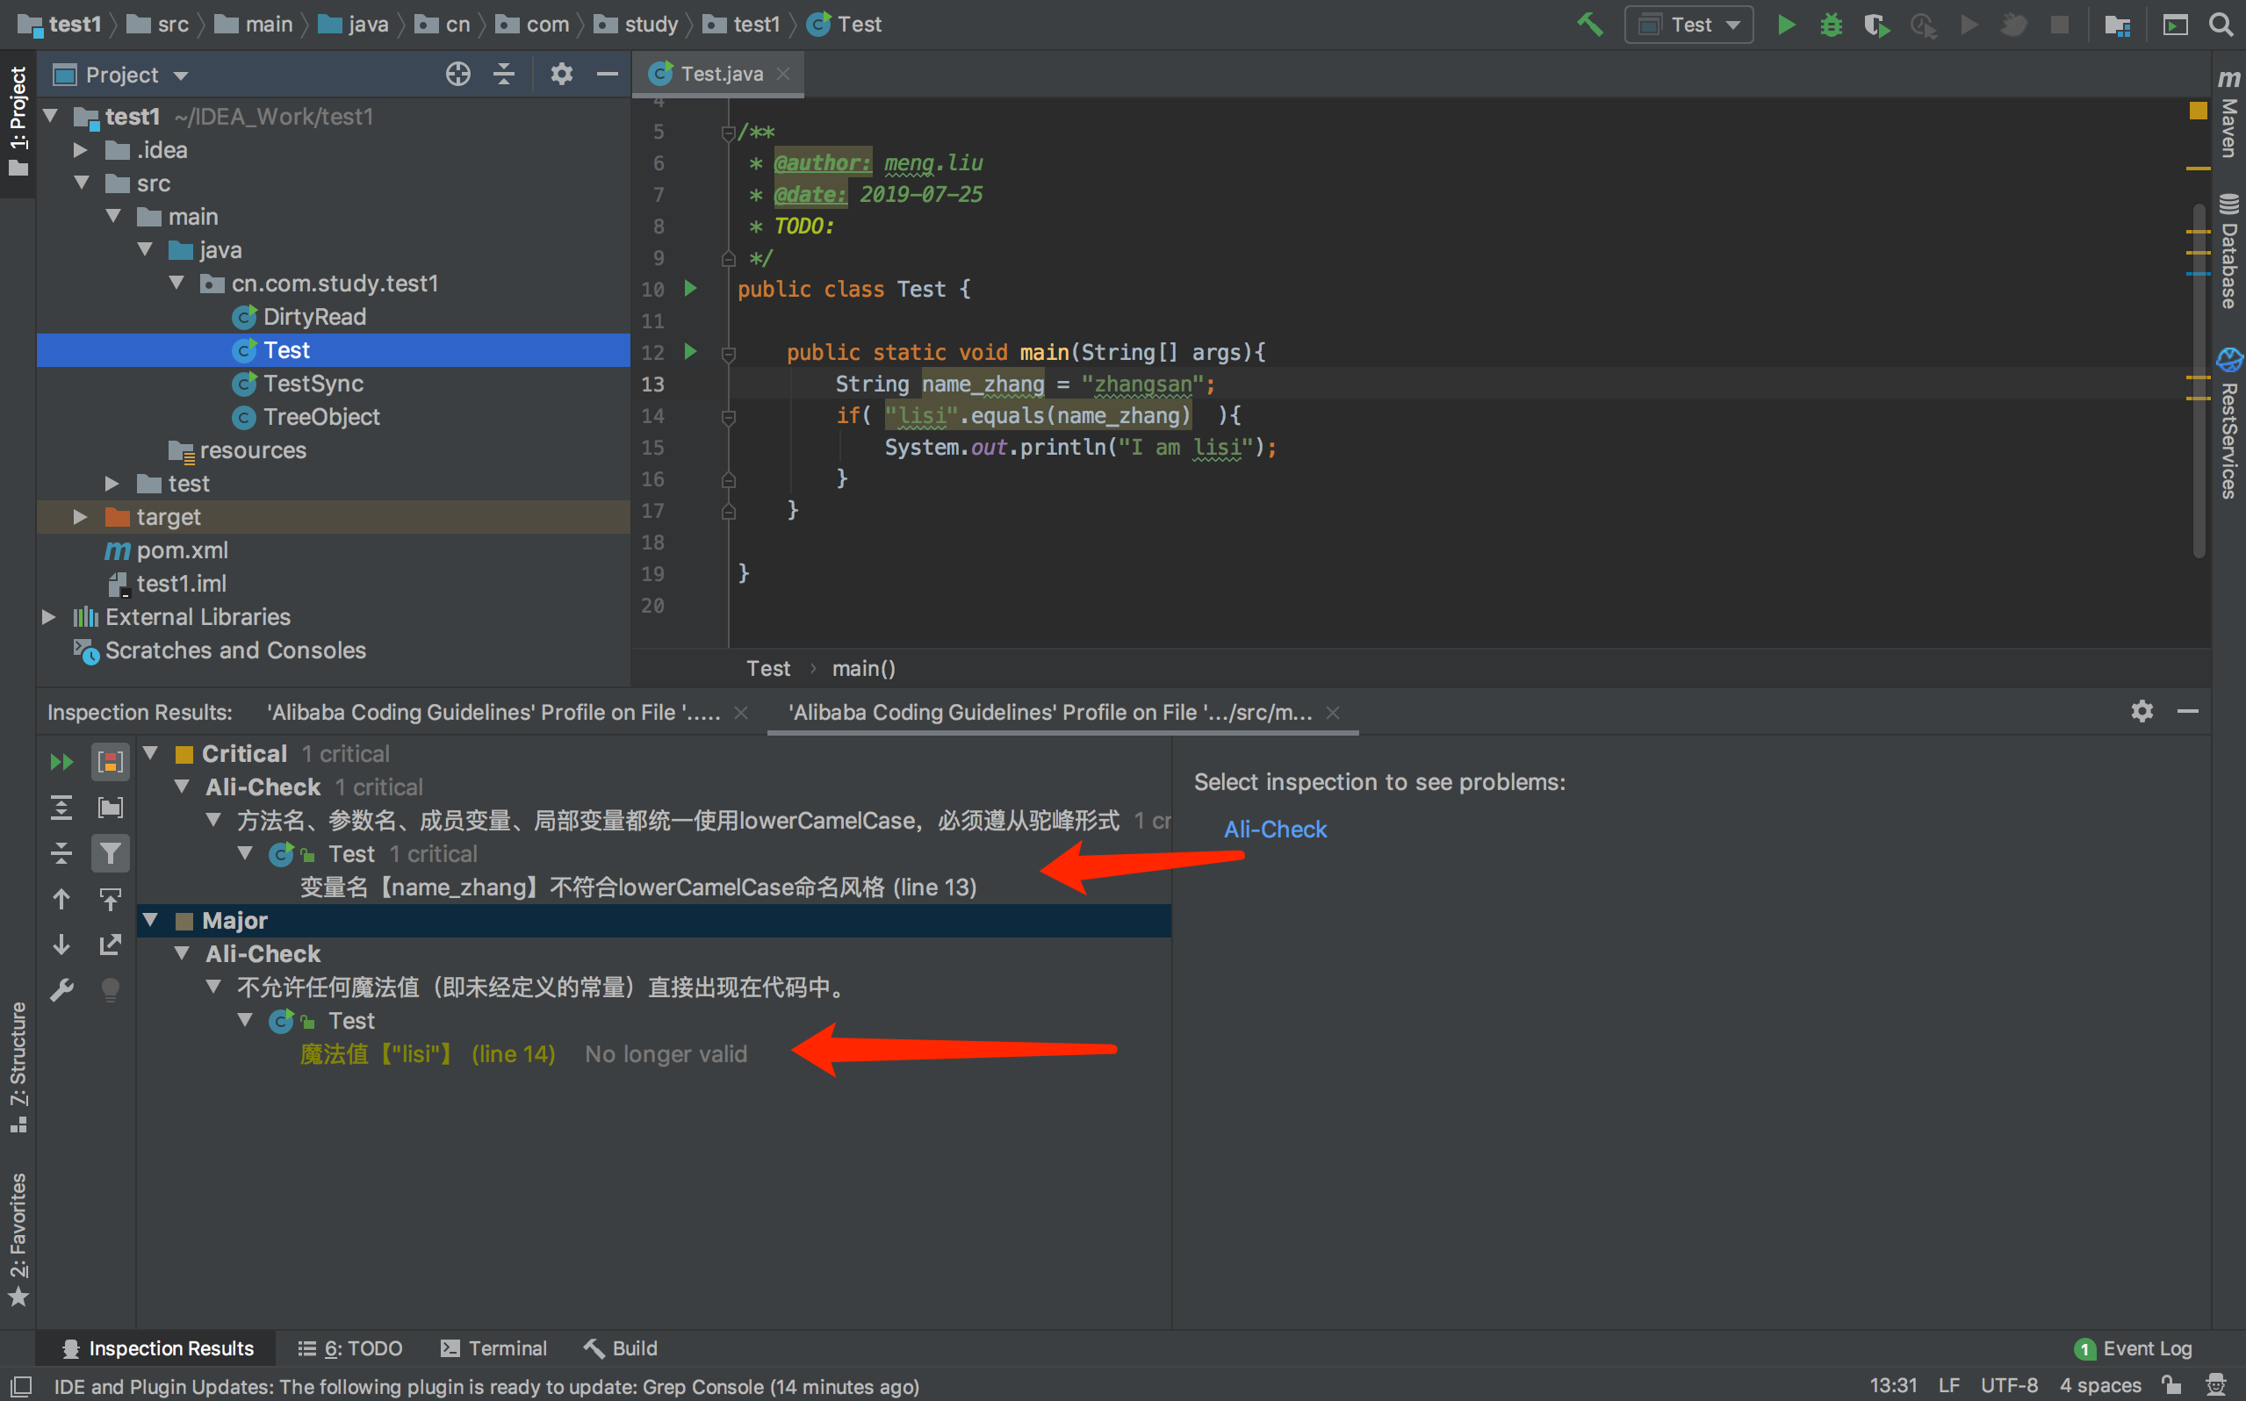
Task: Click the Ali-Check link in details pane
Action: coord(1275,830)
